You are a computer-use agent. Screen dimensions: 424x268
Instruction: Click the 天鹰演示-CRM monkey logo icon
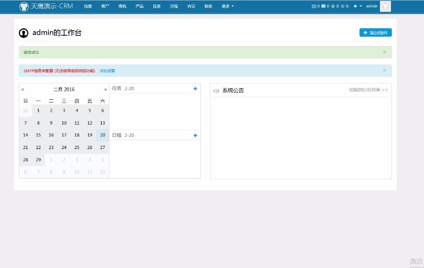point(24,6)
